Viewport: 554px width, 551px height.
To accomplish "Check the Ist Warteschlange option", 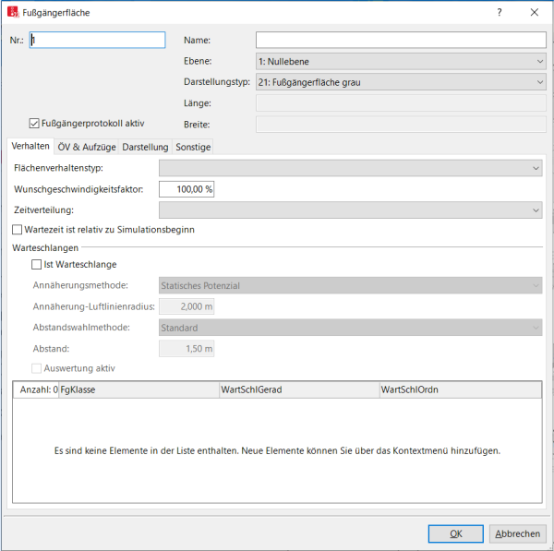I will [x=36, y=265].
